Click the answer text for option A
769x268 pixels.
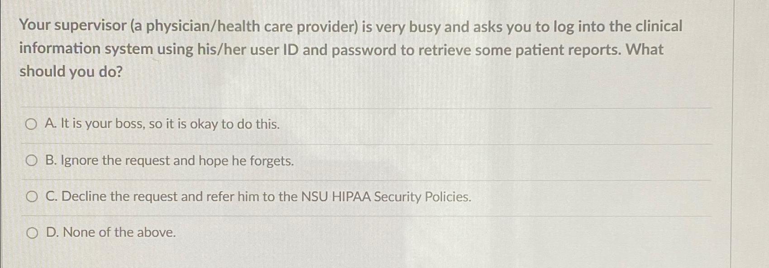pyautogui.click(x=163, y=124)
